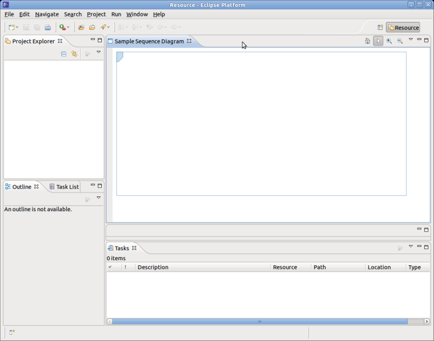The width and height of the screenshot is (434, 341).
Task: Click the Resource perspective button
Action: [x=403, y=27]
